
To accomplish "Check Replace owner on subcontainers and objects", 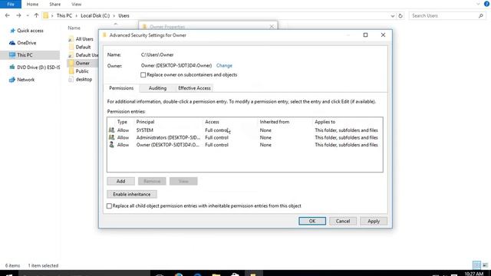I will (143, 75).
